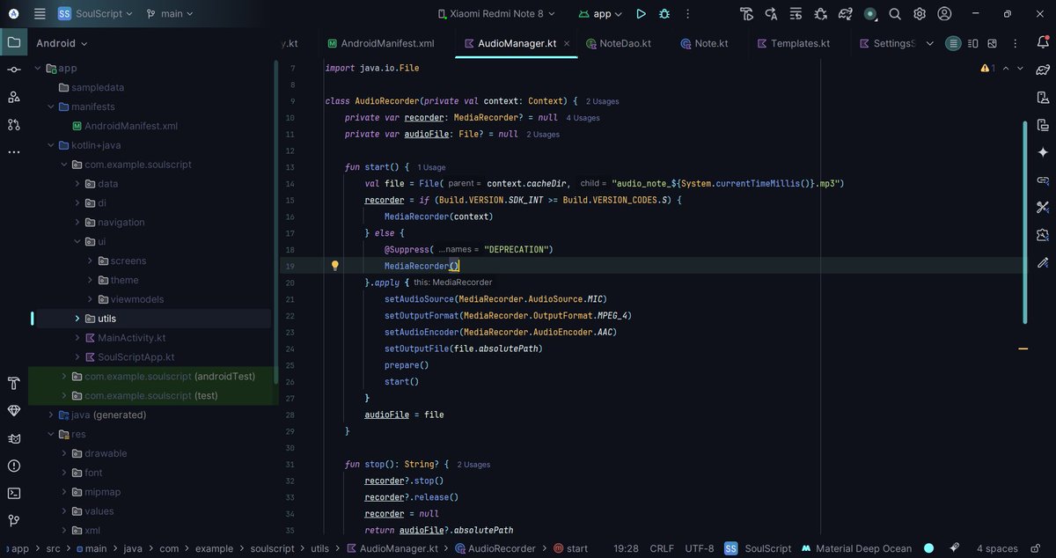Open notifications with the bell icon
1056x558 pixels.
click(1044, 40)
